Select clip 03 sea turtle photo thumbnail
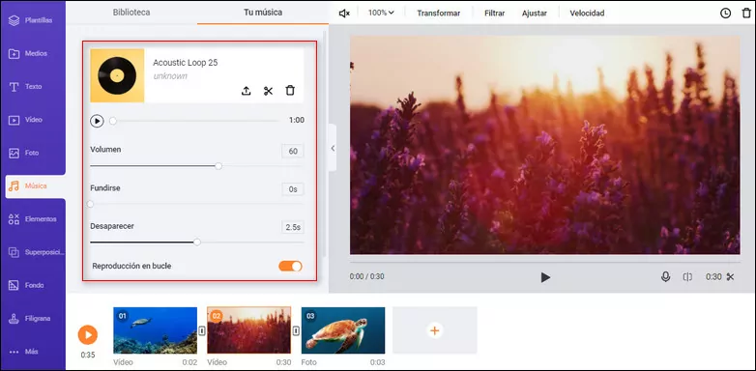The height and width of the screenshot is (371, 756). [343, 330]
